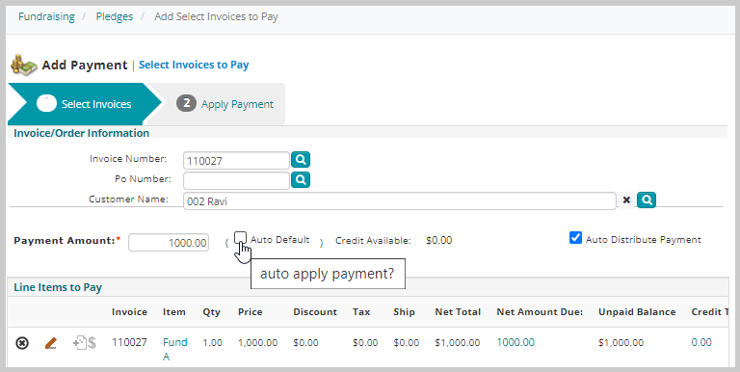Click the 1000.00 Net Amount Due link

click(515, 342)
